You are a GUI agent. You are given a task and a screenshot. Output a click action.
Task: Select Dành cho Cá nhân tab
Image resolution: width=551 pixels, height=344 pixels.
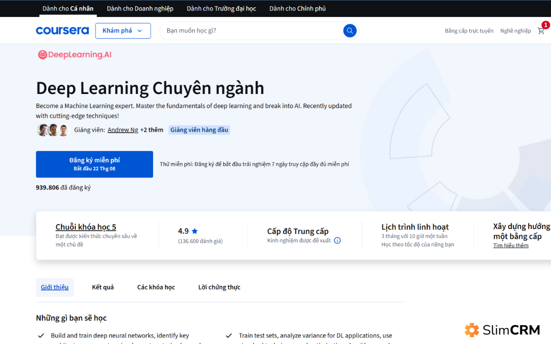pyautogui.click(x=68, y=8)
